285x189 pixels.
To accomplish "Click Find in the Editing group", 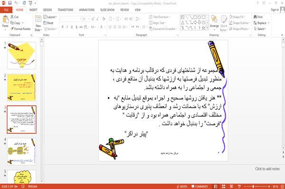I will pyautogui.click(x=258, y=17).
